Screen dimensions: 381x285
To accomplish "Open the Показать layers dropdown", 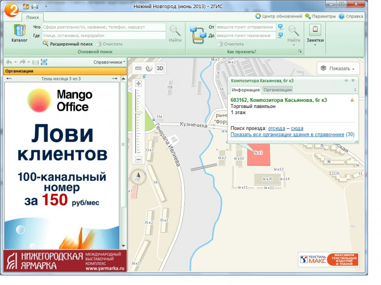I will click(x=338, y=69).
